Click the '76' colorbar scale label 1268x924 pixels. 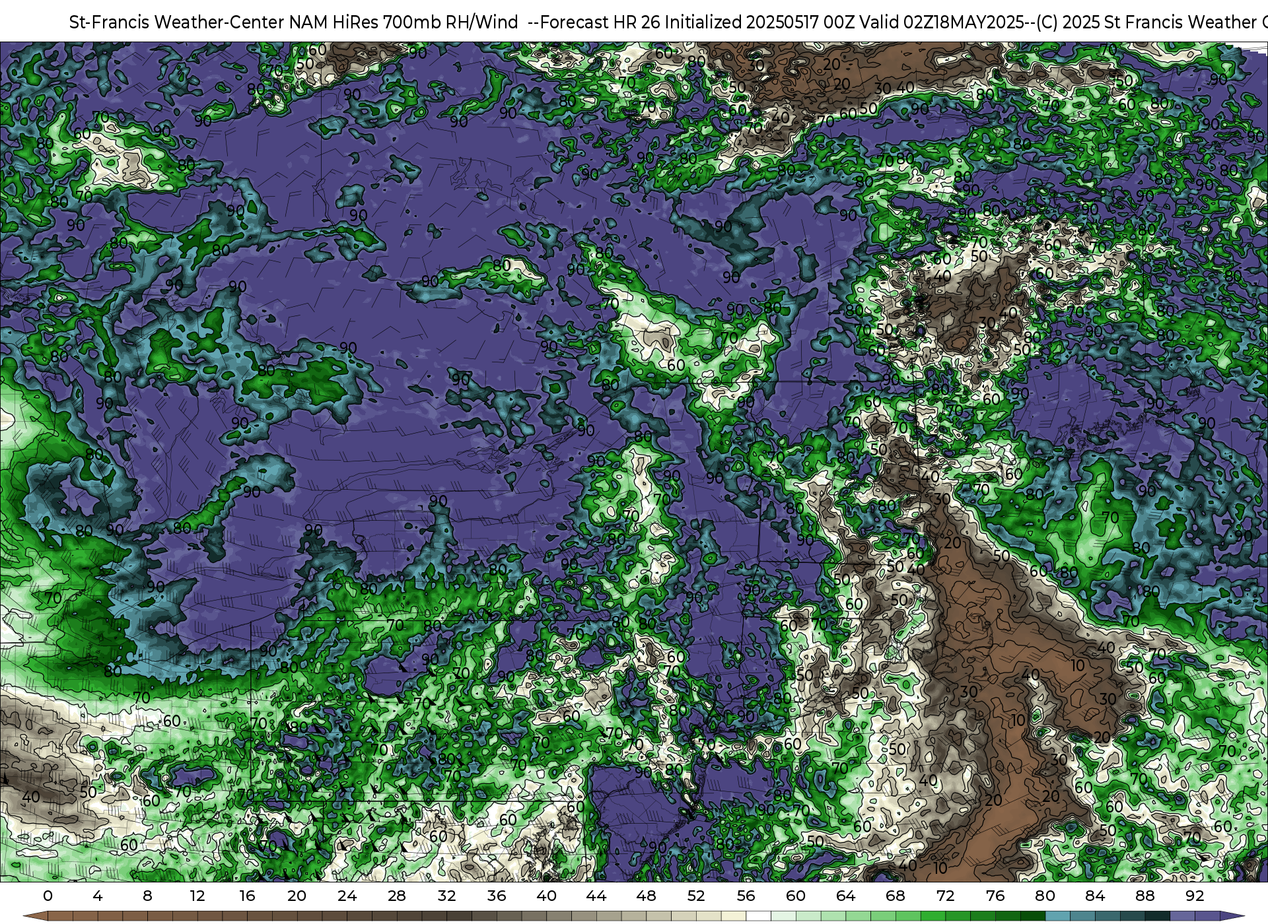pyautogui.click(x=995, y=896)
